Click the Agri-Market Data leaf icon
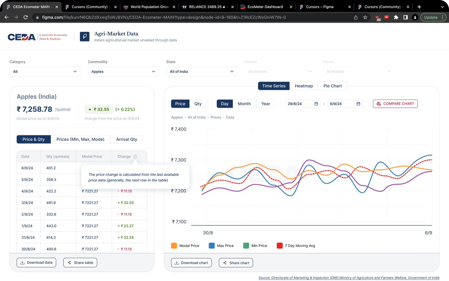Image resolution: width=449 pixels, height=281 pixels. 84,36
